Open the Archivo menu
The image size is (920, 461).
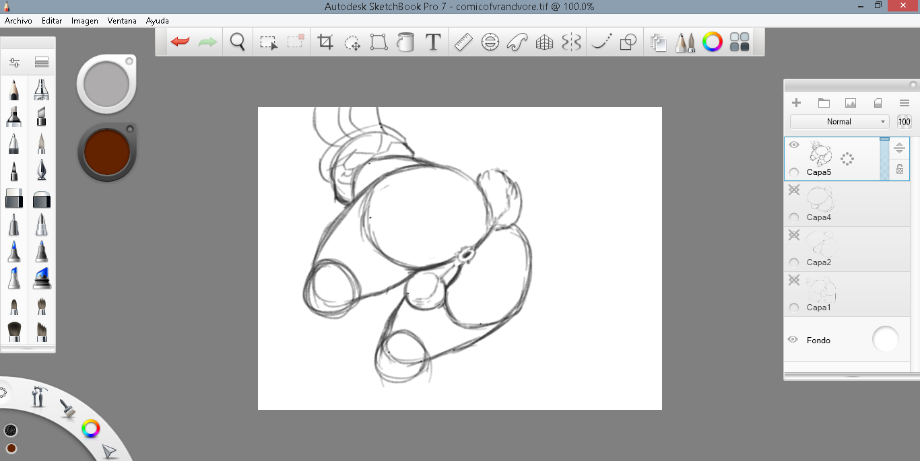pos(18,21)
